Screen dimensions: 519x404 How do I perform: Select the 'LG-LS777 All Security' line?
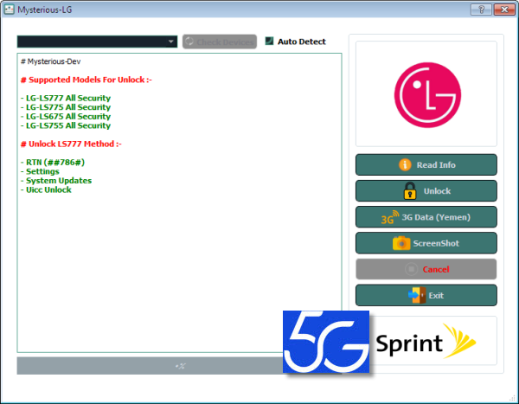pos(66,98)
